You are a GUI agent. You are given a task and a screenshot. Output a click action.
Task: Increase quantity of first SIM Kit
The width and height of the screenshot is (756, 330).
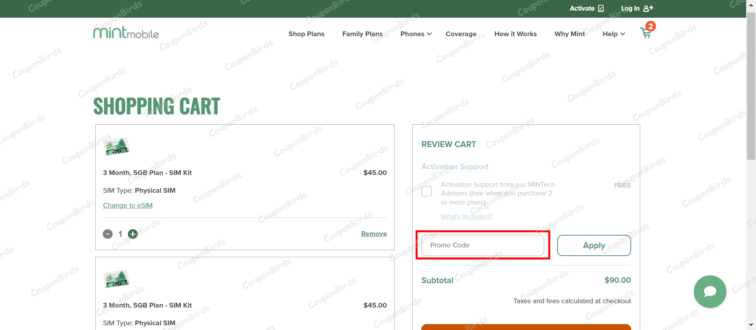pyautogui.click(x=133, y=234)
